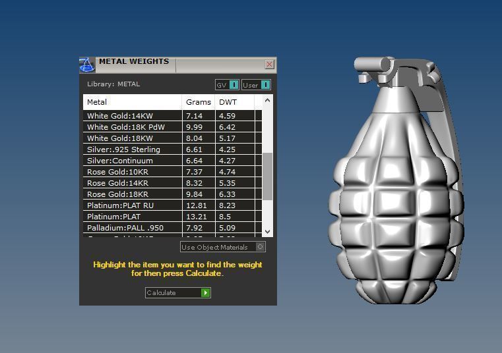Click scrollbar down arrow in metal list
Image resolution: width=502 pixels, height=353 pixels.
click(268, 231)
